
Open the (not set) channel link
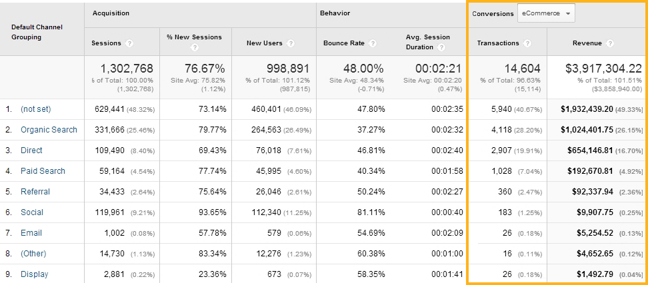tap(35, 109)
